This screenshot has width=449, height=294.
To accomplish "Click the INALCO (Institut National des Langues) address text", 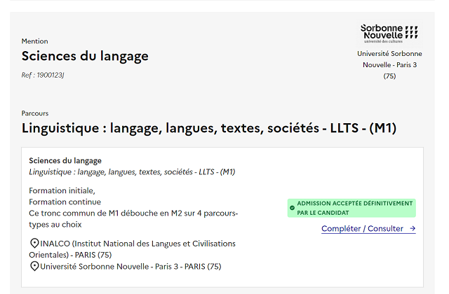I will 133,249.
